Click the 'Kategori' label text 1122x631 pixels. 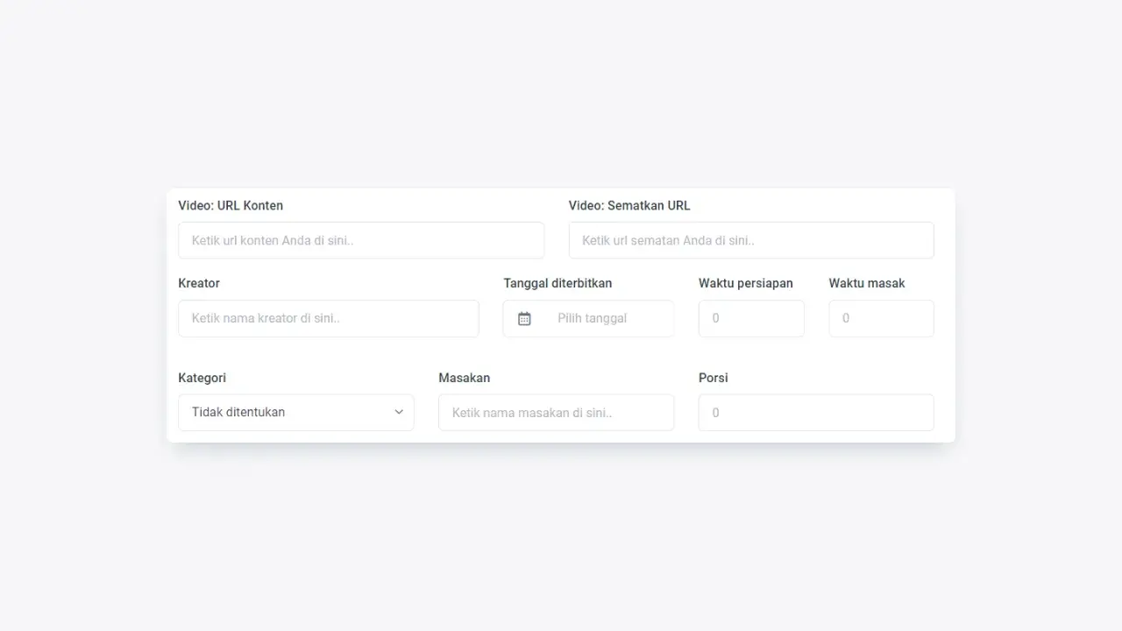pos(202,378)
